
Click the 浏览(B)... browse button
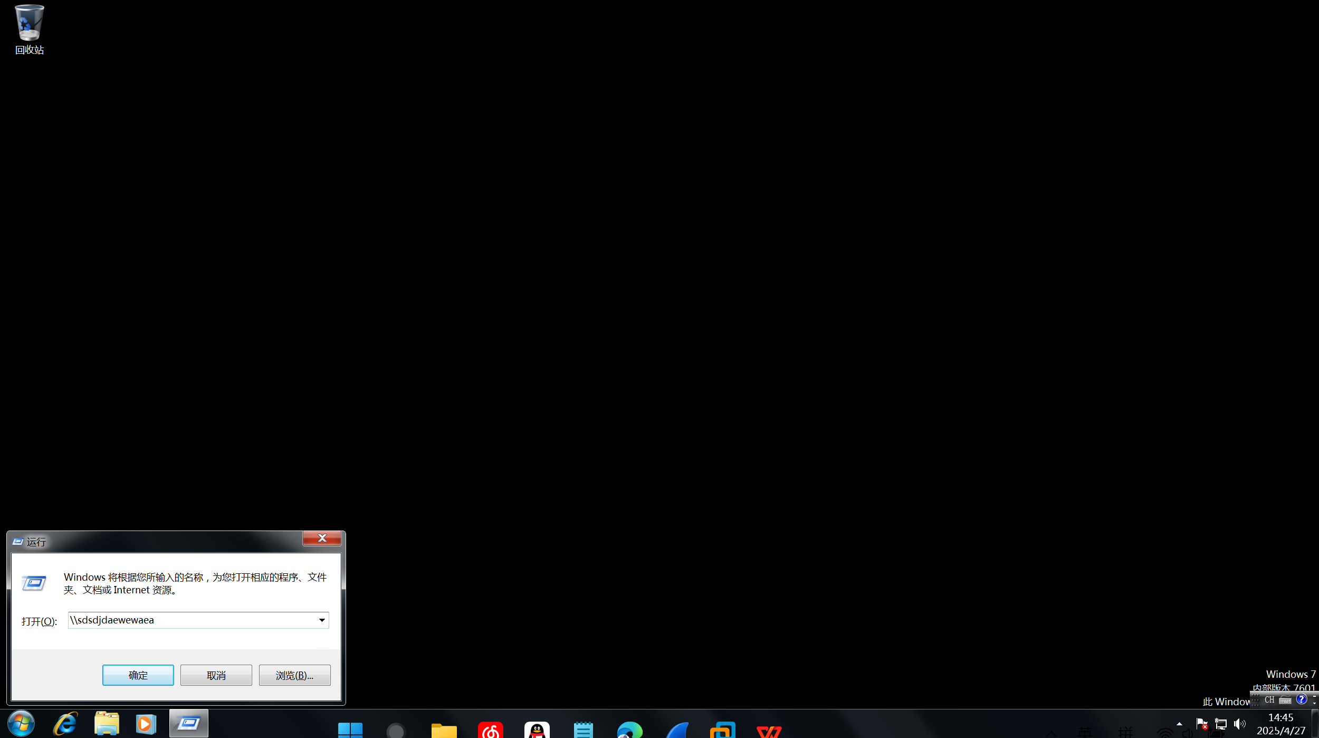coord(294,675)
